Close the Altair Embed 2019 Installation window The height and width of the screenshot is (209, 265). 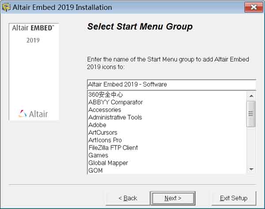click(254, 7)
